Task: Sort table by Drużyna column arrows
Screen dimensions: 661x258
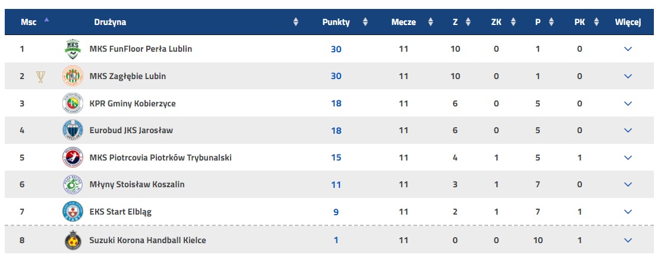Action: [296, 23]
